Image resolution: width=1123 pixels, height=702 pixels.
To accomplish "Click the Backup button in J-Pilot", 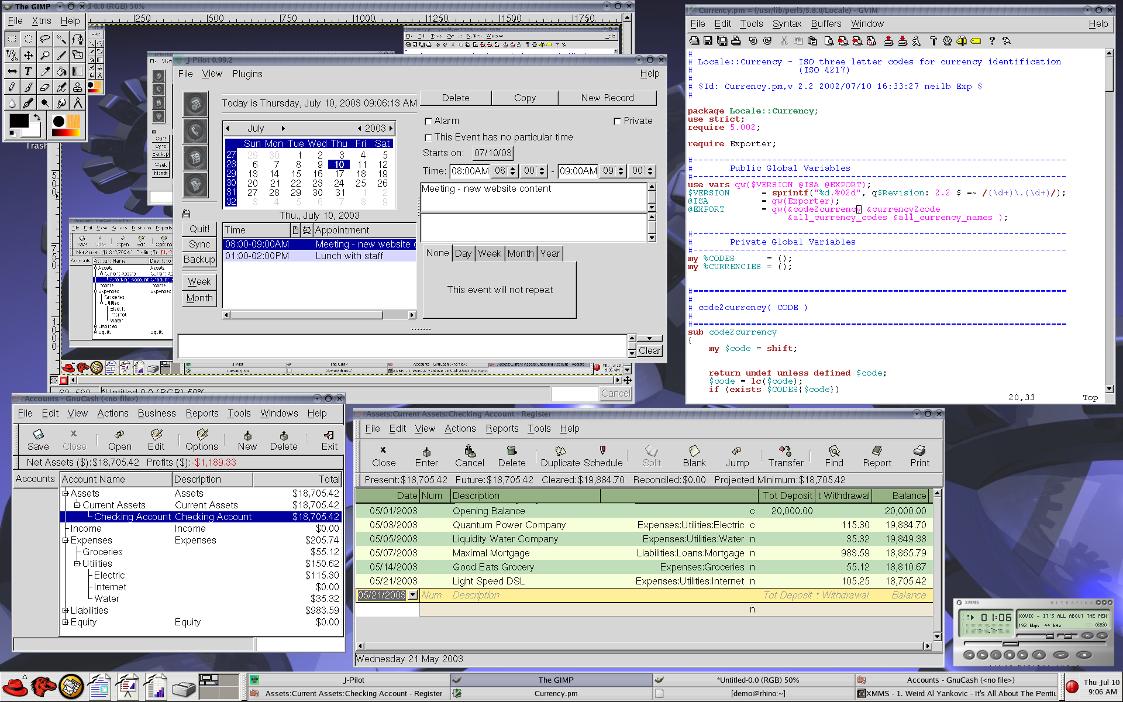I will pyautogui.click(x=199, y=259).
